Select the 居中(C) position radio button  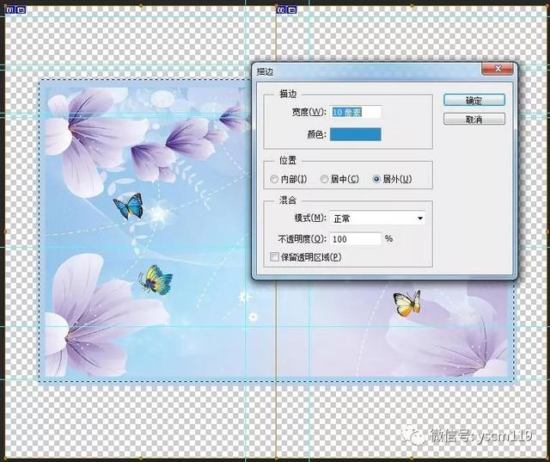pos(324,179)
